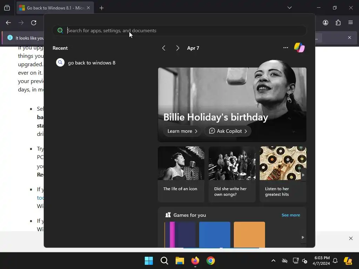Click the Windows Start button in taskbar
359x269 pixels.
pyautogui.click(x=149, y=261)
